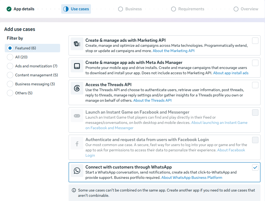265x201 pixels.
Task: Open the Use cases step
Action: (76, 9)
